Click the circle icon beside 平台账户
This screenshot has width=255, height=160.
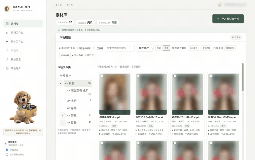7,68
